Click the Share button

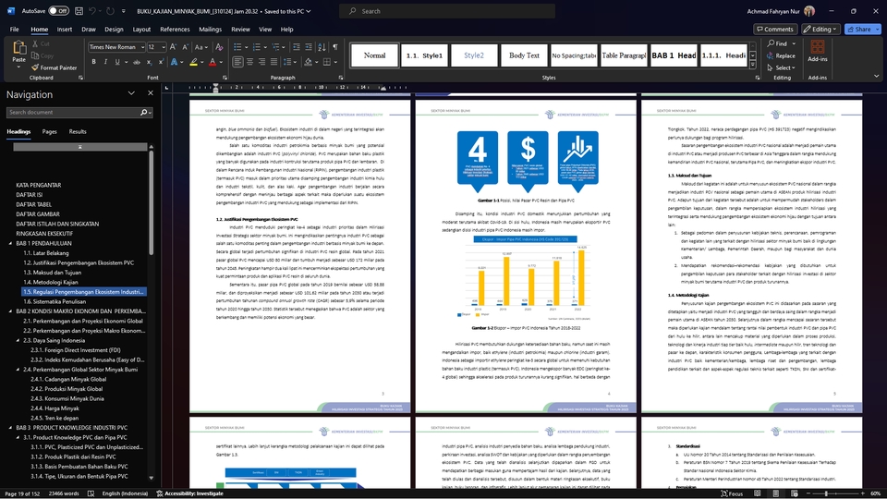862,29
